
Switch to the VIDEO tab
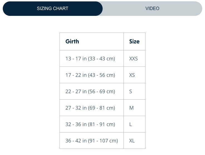point(152,9)
